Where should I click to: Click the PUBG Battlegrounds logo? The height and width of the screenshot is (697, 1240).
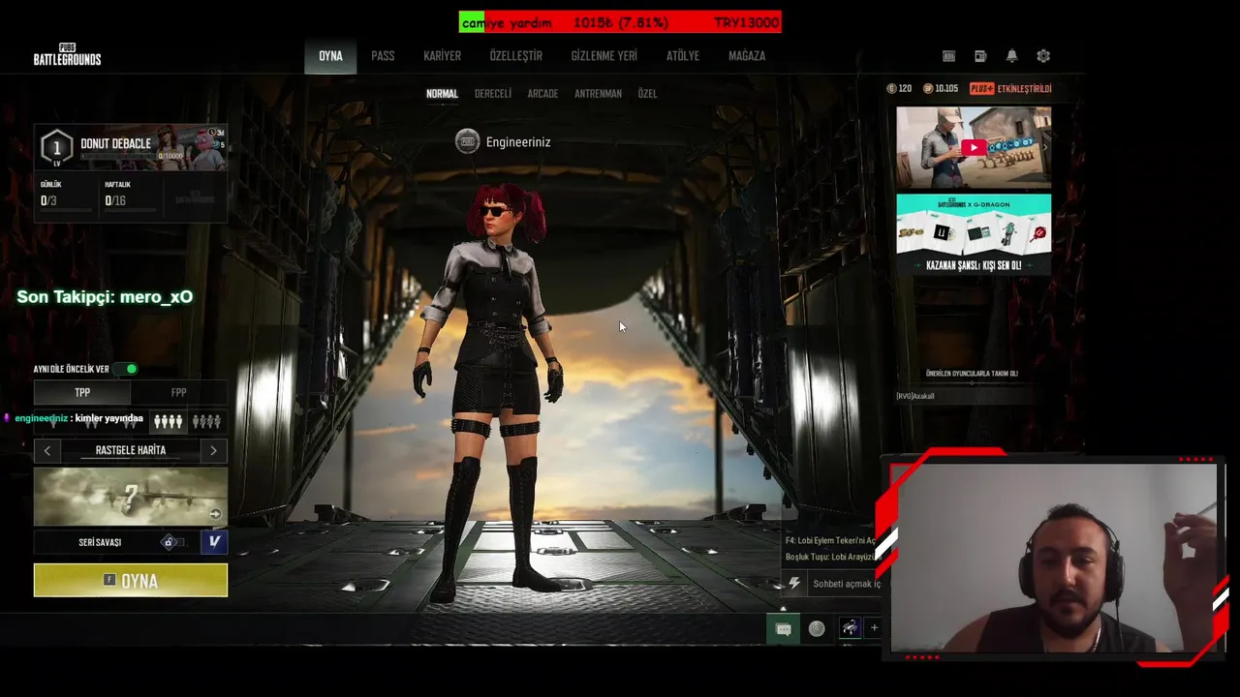click(67, 54)
